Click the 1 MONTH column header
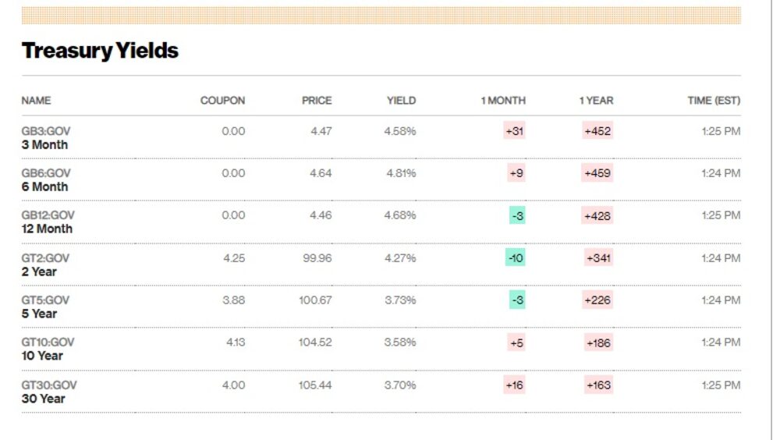The height and width of the screenshot is (440, 780). tap(503, 101)
